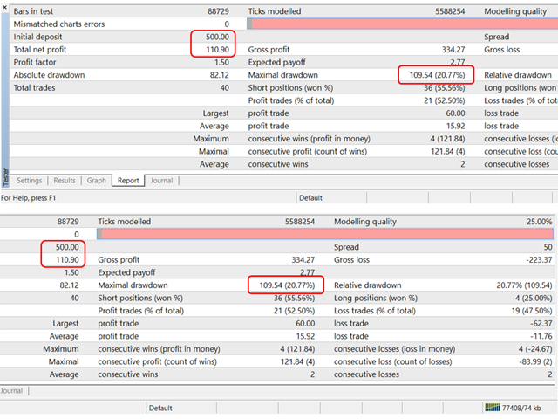Click 'Modelling quality' label in lower report
Image resolution: width=558 pixels, height=419 pixels.
coord(364,222)
